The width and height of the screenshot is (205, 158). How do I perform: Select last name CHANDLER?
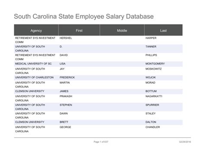[153, 127]
